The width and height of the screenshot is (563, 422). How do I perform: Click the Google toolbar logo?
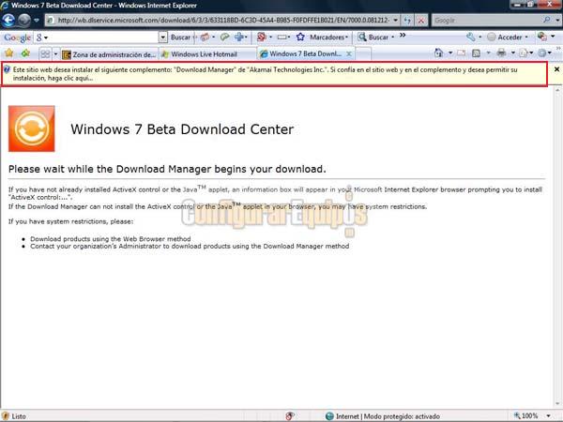[17, 38]
